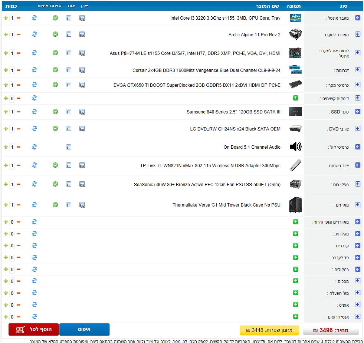Click the site icon for On Board 5.1 Channel Audio

[69, 147]
